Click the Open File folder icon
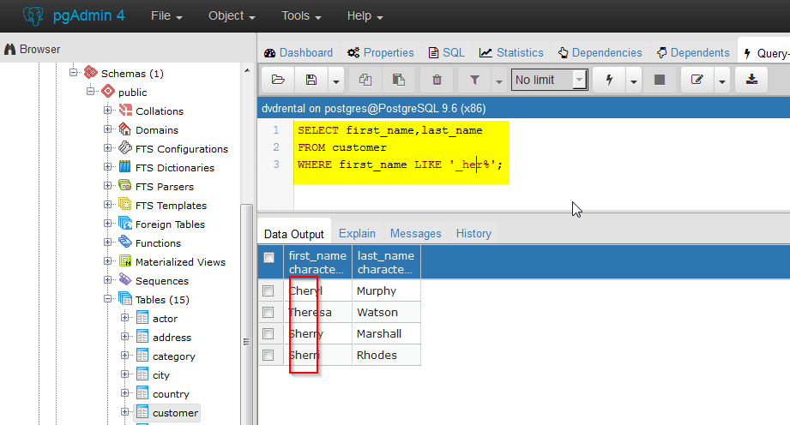The height and width of the screenshot is (425, 790). pyautogui.click(x=278, y=80)
